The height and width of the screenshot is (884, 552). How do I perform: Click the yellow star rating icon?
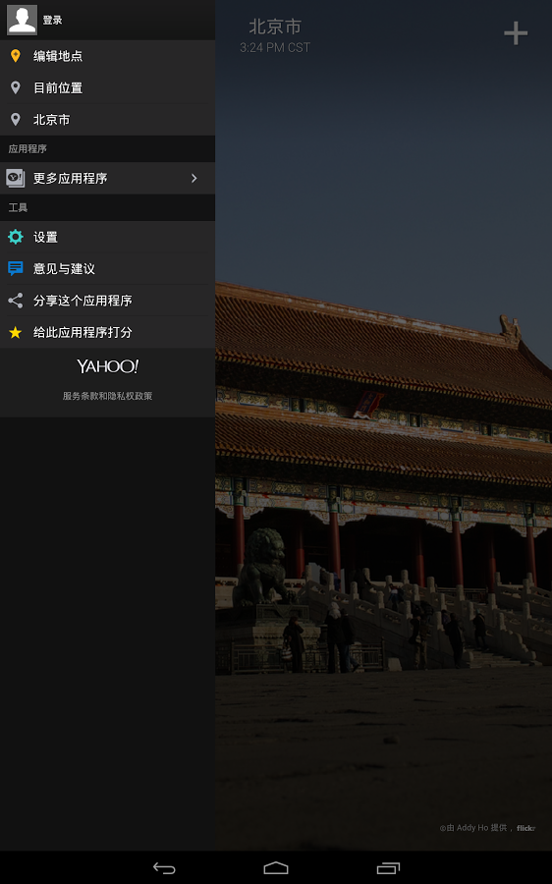coord(16,332)
